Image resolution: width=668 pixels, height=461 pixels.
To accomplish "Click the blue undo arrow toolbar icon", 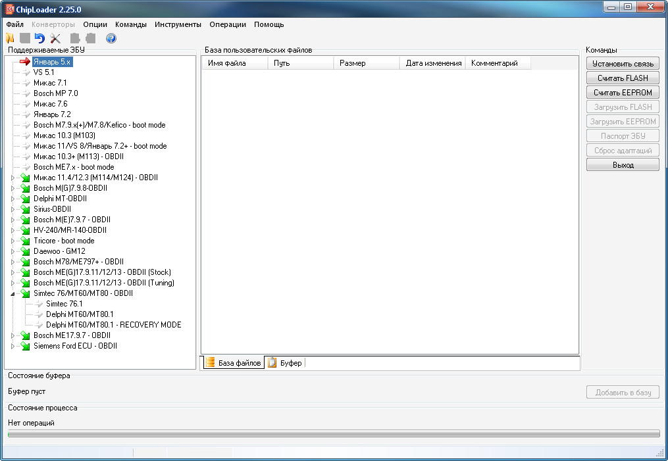I will pos(39,39).
